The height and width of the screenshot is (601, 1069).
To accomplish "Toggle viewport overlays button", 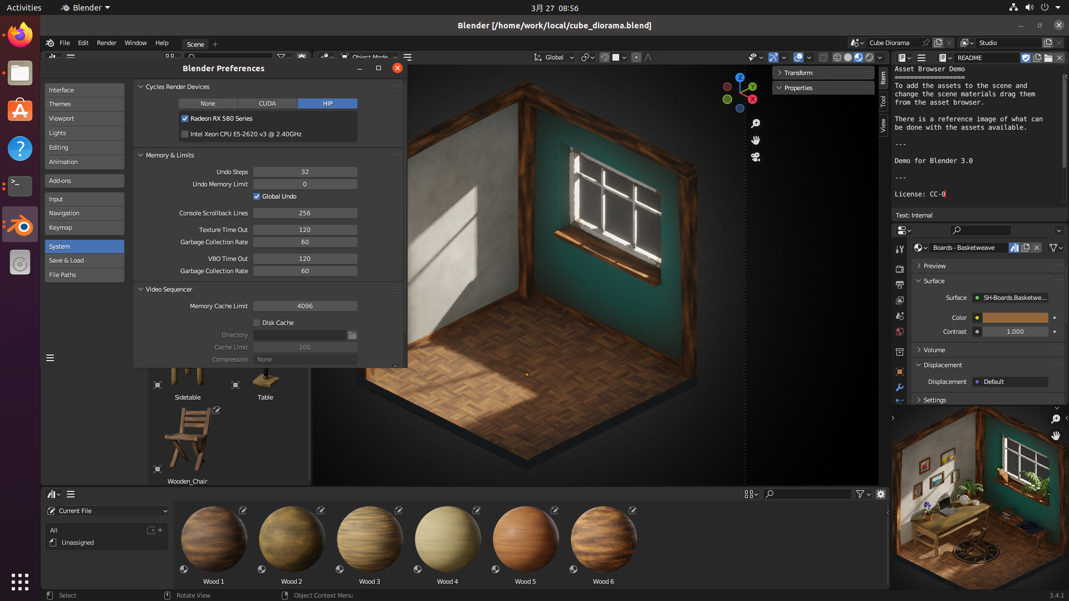I will 798,57.
